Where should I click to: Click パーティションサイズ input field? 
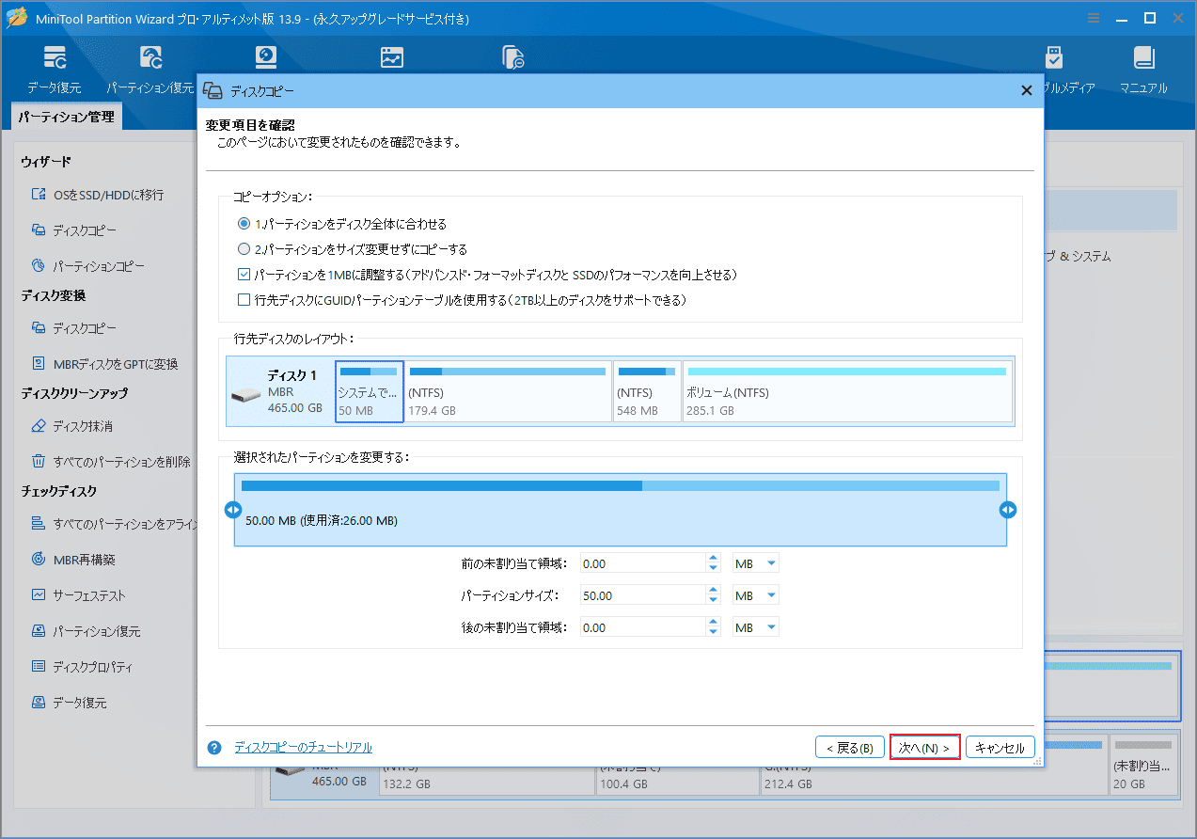pos(642,595)
